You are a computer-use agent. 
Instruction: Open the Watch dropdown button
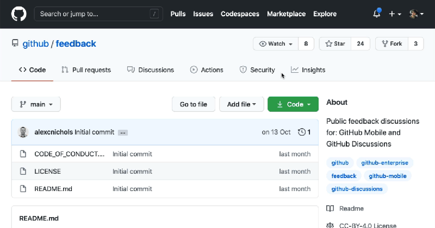click(x=276, y=44)
